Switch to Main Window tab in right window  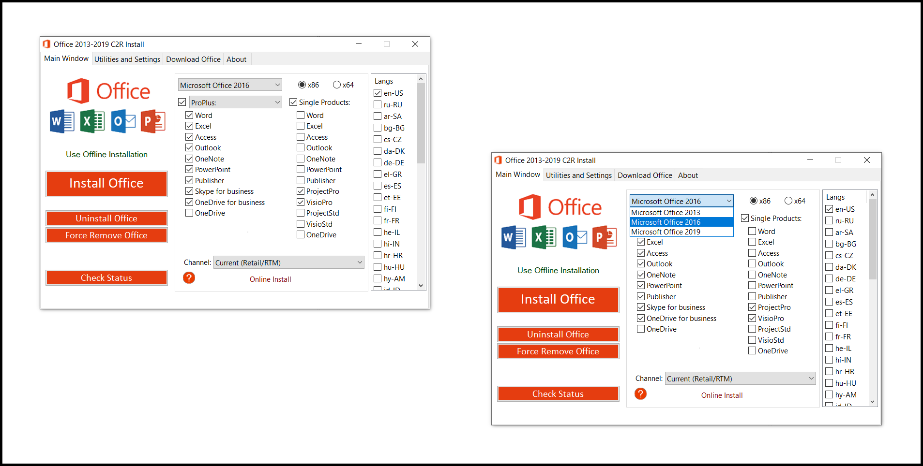click(x=517, y=175)
